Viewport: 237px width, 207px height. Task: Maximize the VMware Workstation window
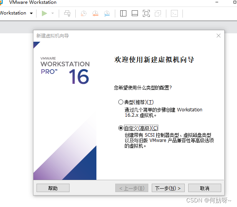235,2
